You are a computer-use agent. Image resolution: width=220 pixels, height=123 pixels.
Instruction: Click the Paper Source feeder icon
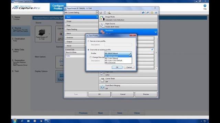102,25
